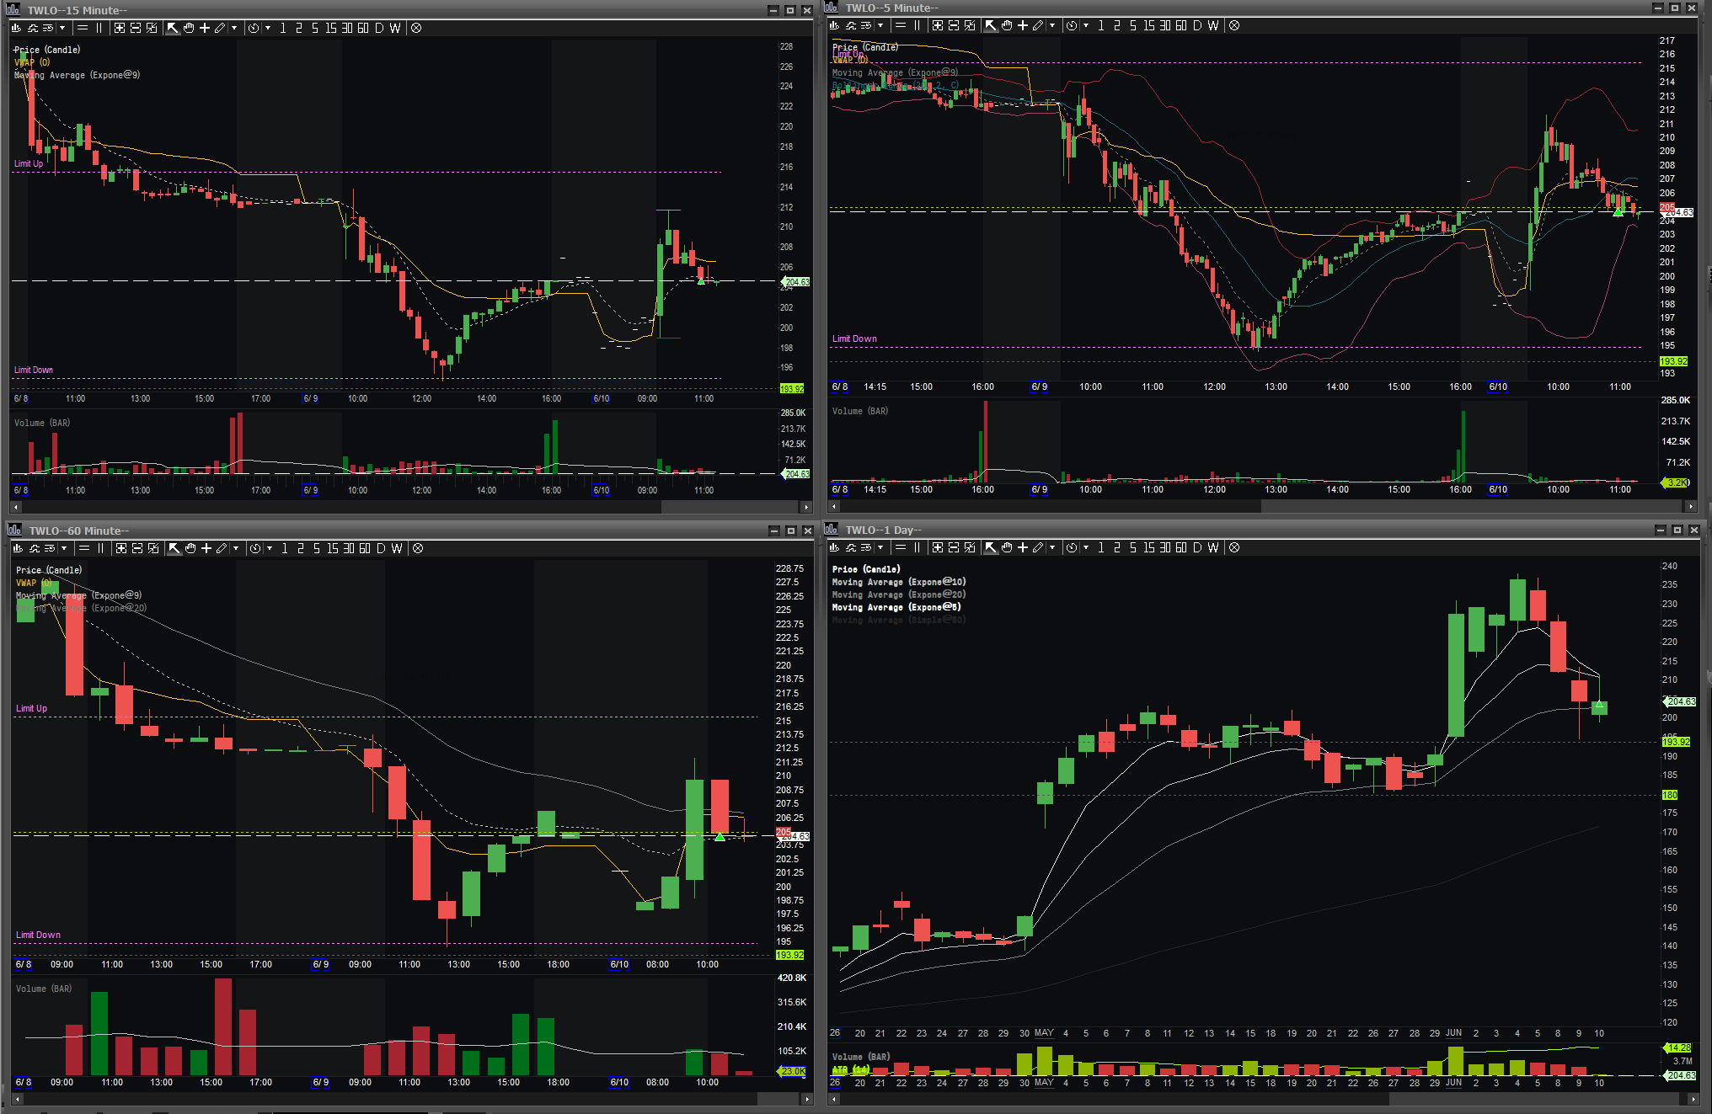Expand chart options dropdown arrow in 60 Minute toolbar

pyautogui.click(x=64, y=548)
